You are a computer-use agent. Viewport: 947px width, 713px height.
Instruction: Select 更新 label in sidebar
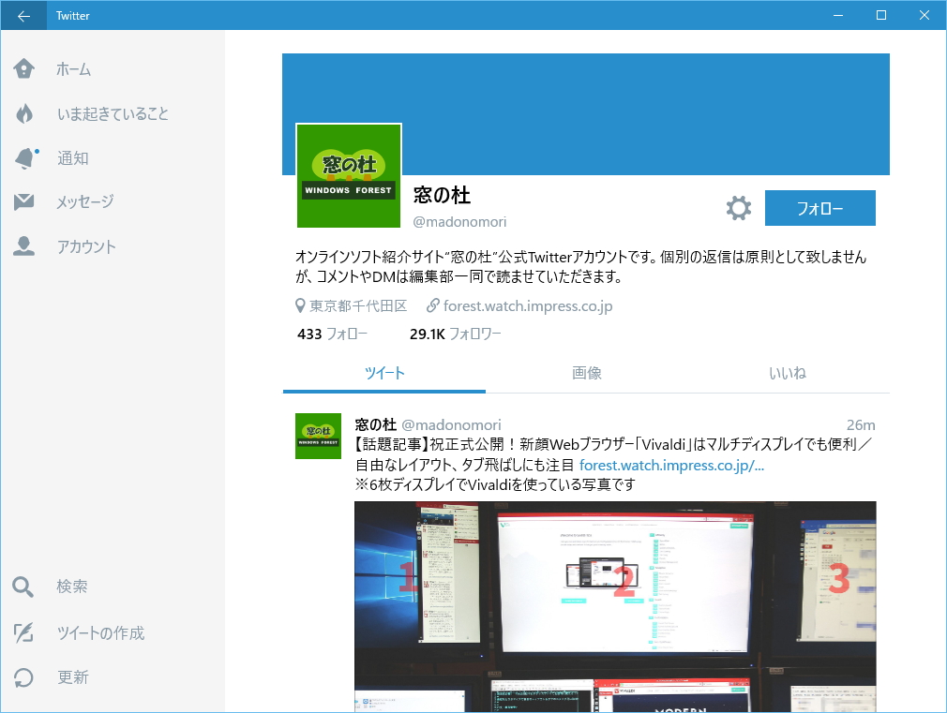73,677
